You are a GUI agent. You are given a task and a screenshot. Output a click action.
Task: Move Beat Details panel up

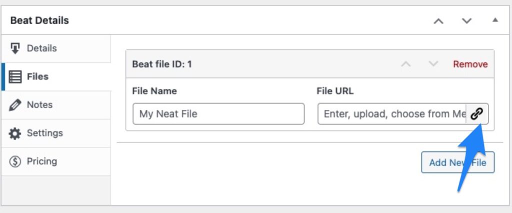tap(438, 21)
